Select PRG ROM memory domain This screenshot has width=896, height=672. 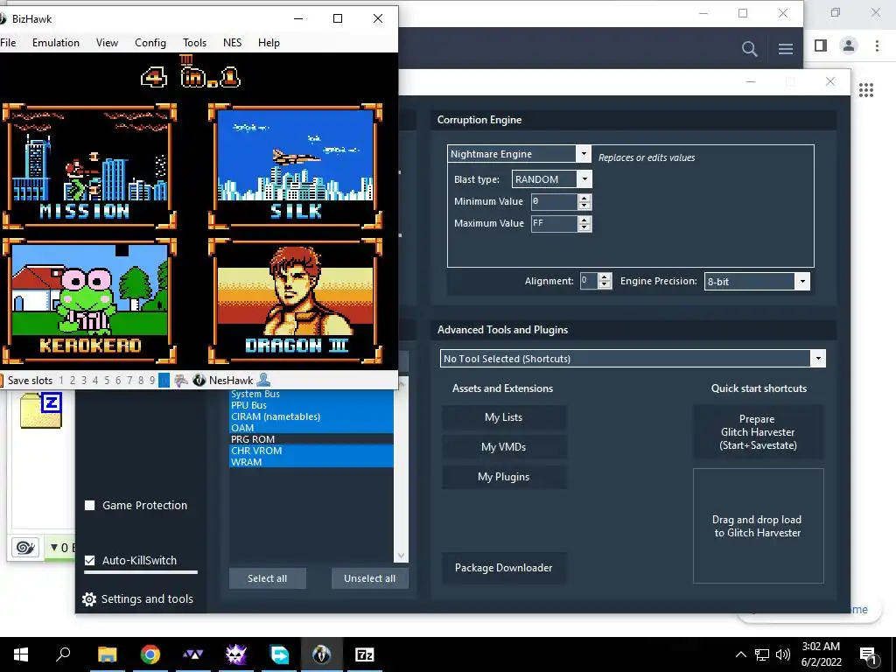click(x=311, y=439)
